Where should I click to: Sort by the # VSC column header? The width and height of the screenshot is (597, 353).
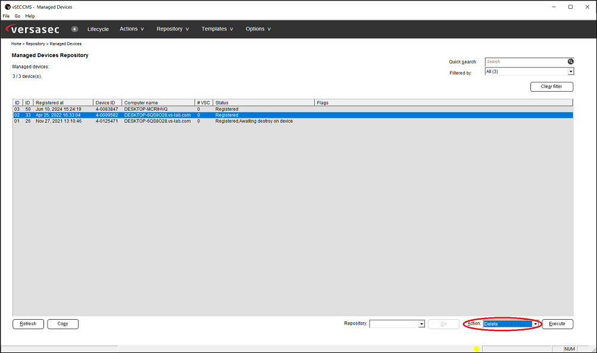pyautogui.click(x=204, y=103)
